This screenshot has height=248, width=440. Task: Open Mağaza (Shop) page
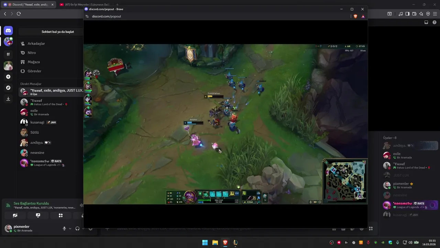pos(51,62)
